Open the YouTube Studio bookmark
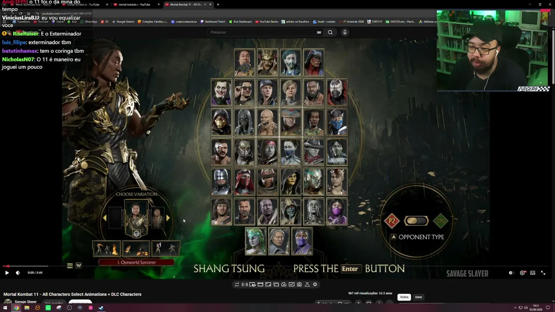Viewport: 555px width, 312px height. click(x=267, y=22)
